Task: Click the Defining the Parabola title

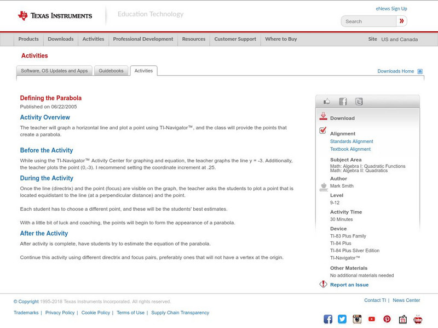Action: (x=50, y=98)
